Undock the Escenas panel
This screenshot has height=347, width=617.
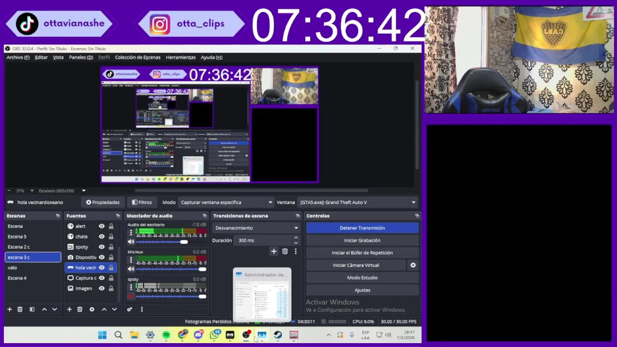[x=57, y=216]
